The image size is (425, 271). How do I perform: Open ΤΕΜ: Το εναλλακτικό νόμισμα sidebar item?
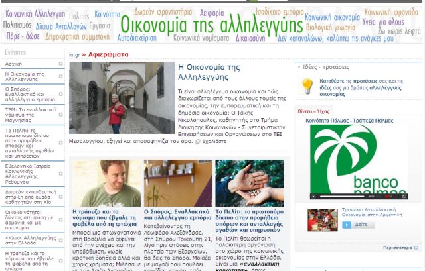click(x=31, y=115)
